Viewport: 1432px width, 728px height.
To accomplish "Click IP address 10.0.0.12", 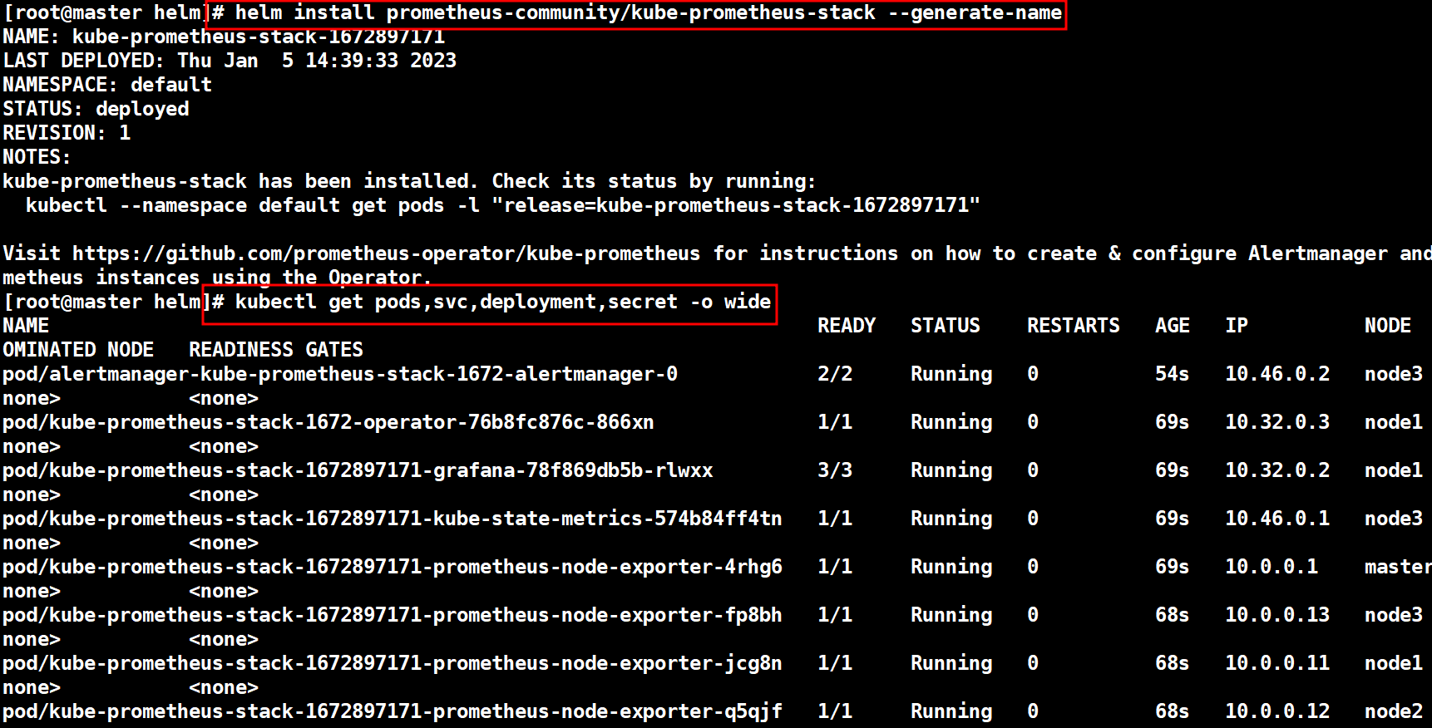I will 1277,711.
